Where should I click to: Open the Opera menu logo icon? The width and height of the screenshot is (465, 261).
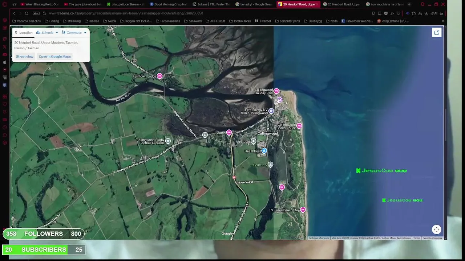tap(5, 4)
